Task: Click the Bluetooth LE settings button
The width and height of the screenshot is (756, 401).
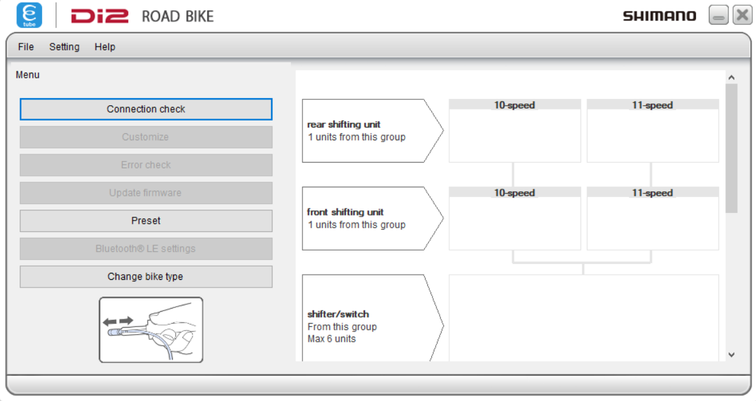Action: coord(145,249)
